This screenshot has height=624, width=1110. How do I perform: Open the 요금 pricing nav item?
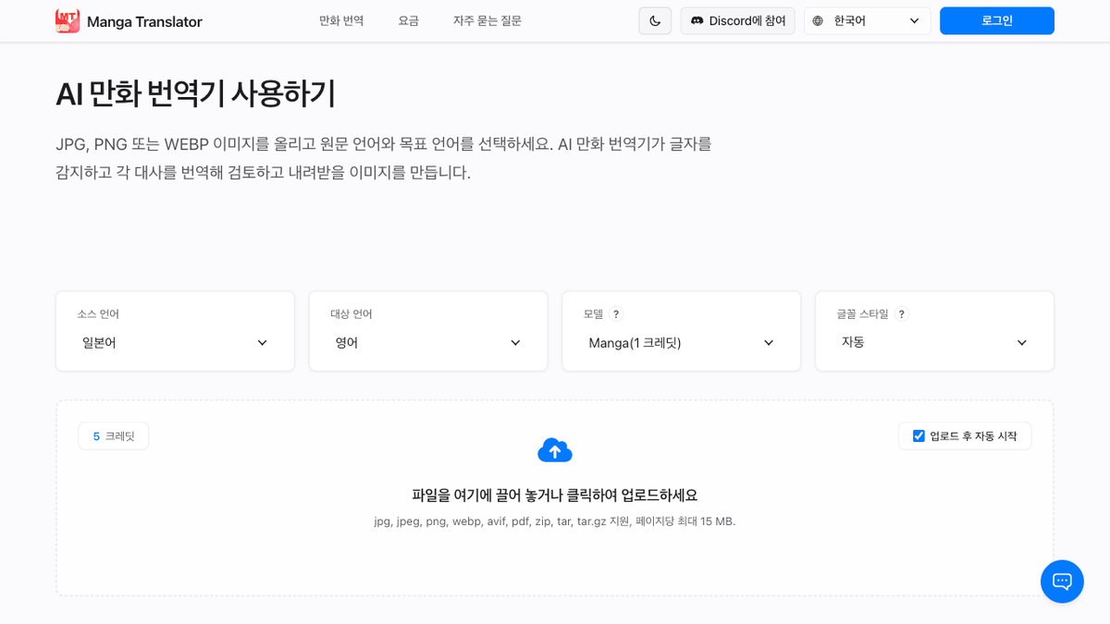point(409,20)
